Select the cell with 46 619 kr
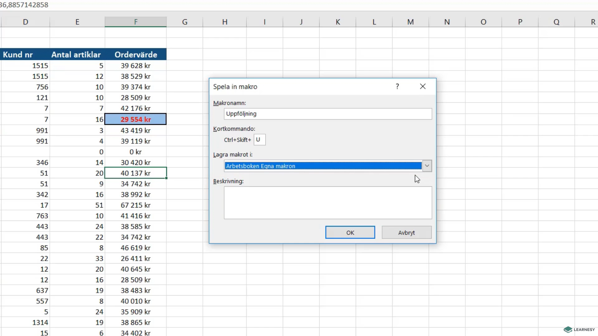Image resolution: width=598 pixels, height=336 pixels. [x=135, y=248]
